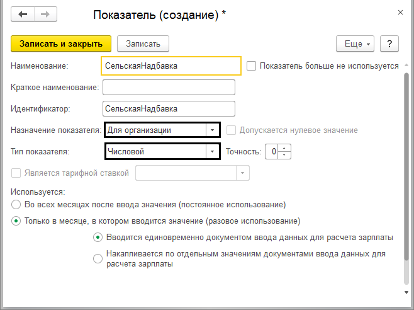
Task: Click the forward navigation arrow
Action: (45, 14)
